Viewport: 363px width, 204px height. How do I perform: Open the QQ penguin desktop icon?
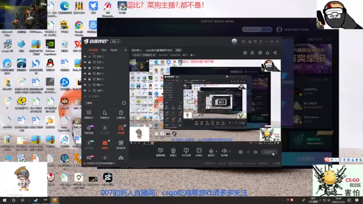pos(50,65)
